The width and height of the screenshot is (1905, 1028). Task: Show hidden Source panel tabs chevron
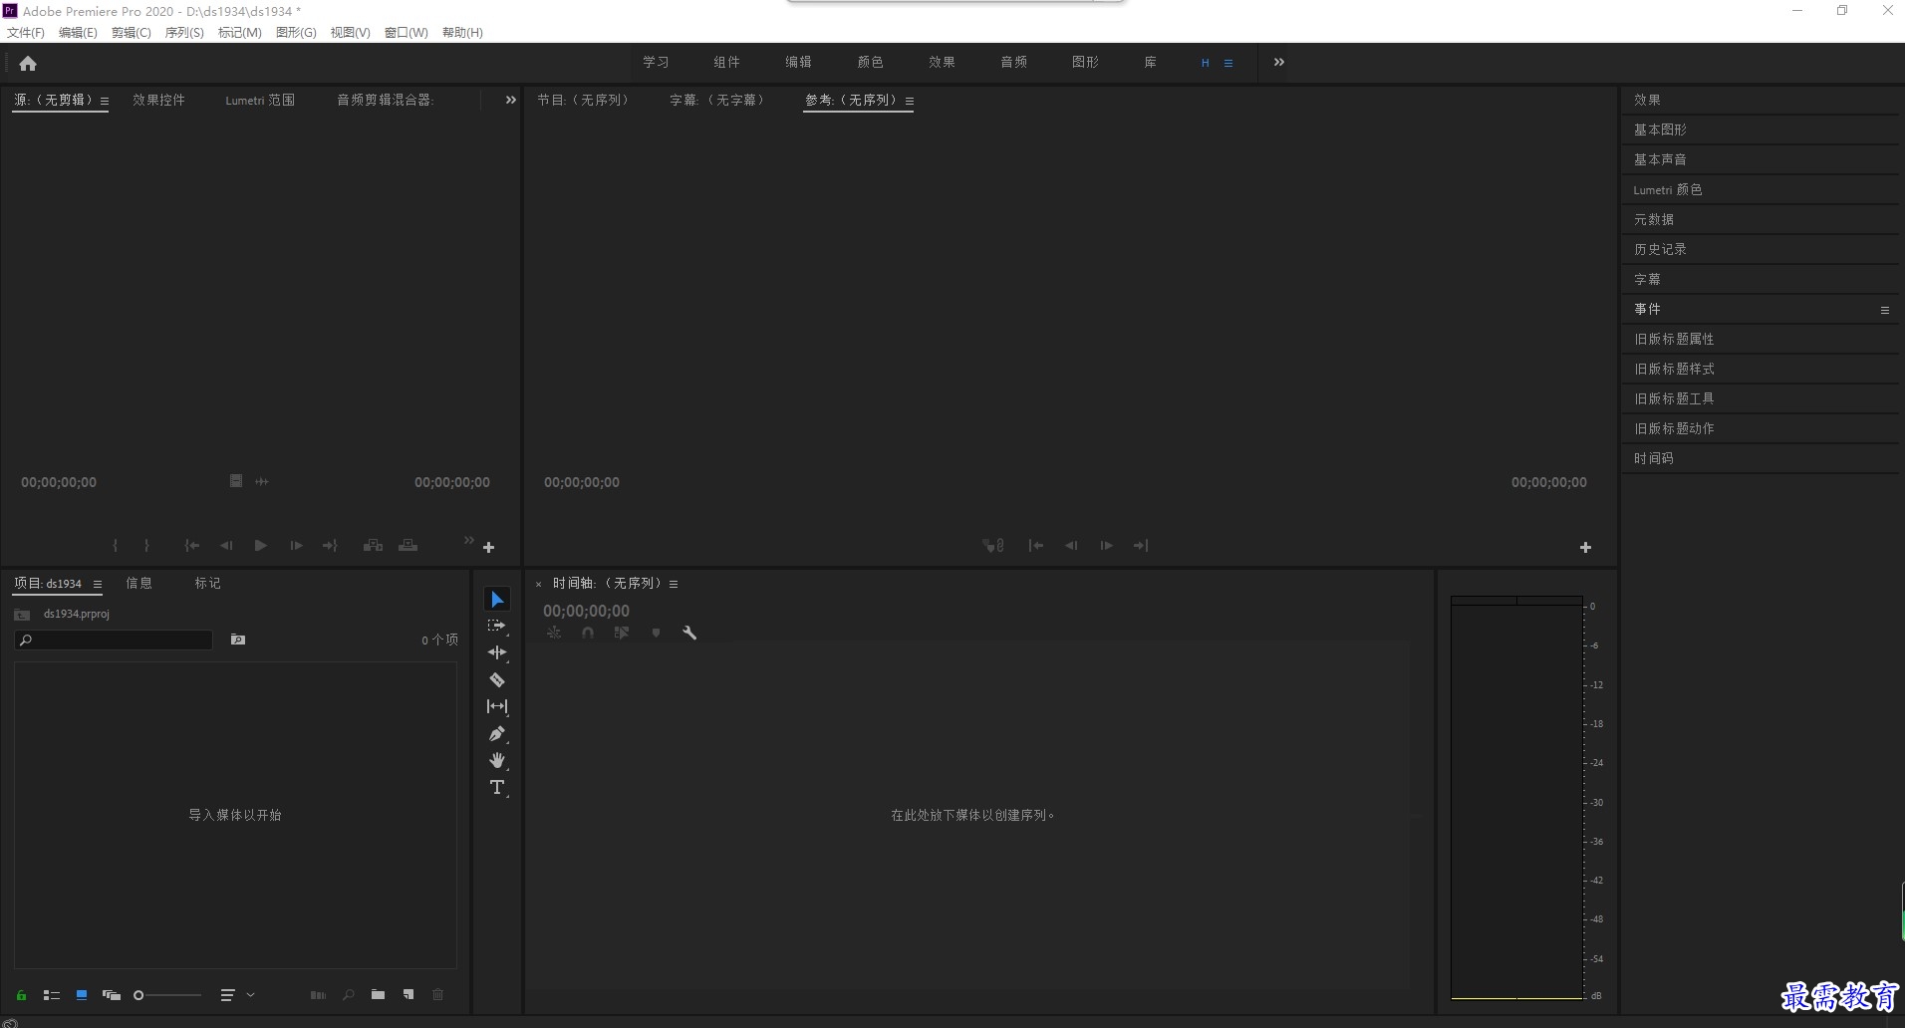(510, 100)
